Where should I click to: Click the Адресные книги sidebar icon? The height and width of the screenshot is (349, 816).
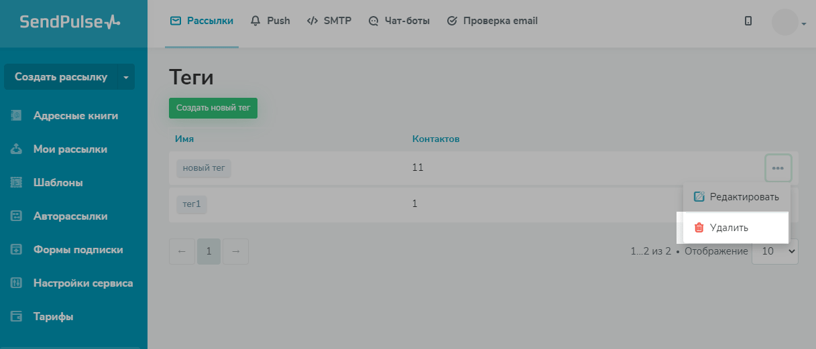point(17,115)
